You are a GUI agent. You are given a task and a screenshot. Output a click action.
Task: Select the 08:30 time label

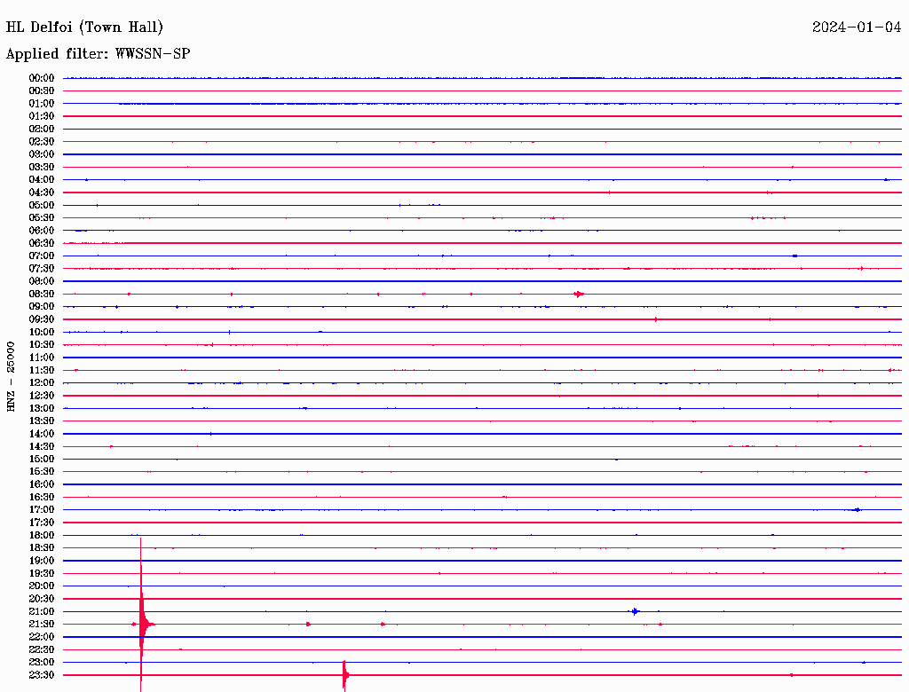pyautogui.click(x=42, y=294)
